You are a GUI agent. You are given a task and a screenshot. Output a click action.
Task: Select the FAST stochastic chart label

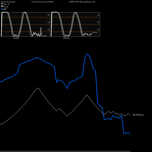pyautogui.click(x=16, y=38)
